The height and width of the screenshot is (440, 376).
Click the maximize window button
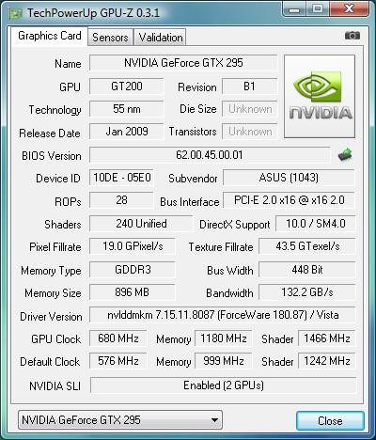pos(318,9)
